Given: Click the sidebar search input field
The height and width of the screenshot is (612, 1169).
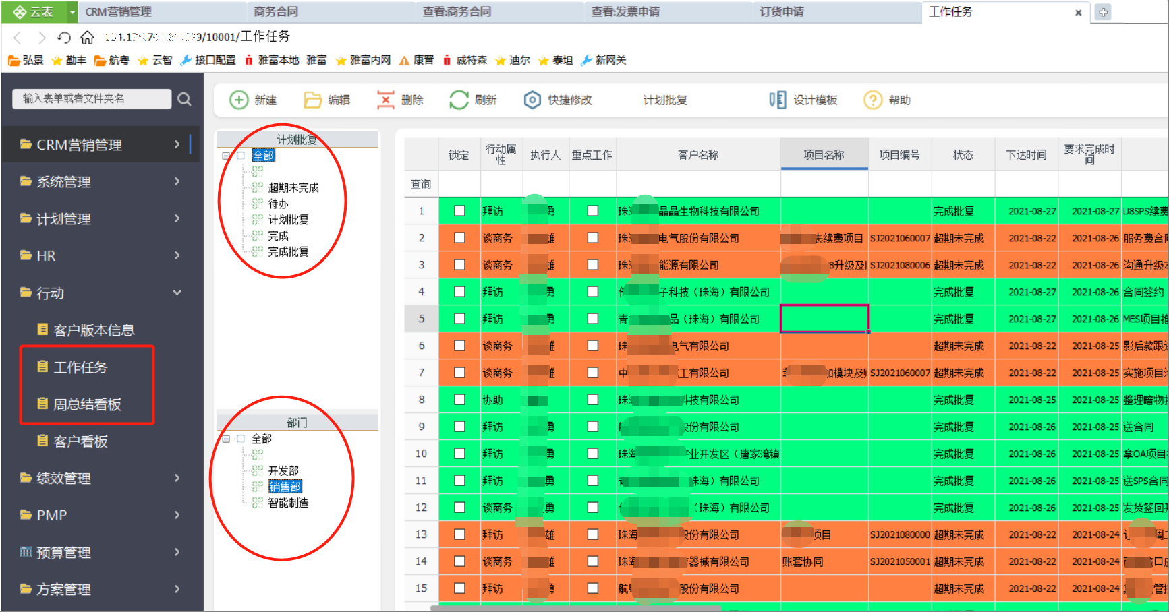Looking at the screenshot, I should click(x=92, y=98).
